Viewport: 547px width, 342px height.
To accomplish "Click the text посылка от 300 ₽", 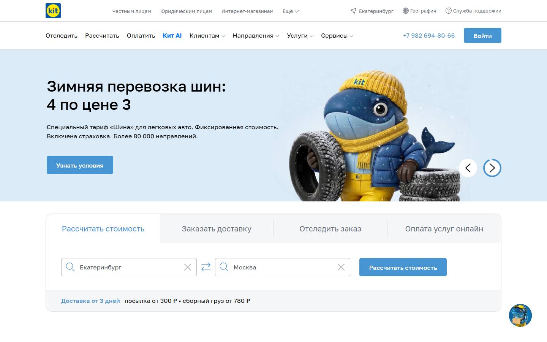I will pyautogui.click(x=151, y=301).
